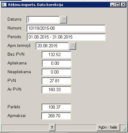Maximize the Rēķinu imports window
This screenshot has height=133, width=128.
pos(118,5)
